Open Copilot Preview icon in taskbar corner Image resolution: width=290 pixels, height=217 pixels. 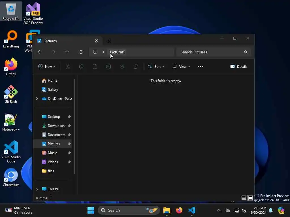(x=281, y=210)
